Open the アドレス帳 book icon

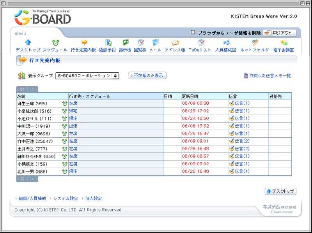(175, 42)
